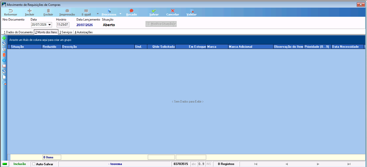Viewport: 367px width, 167px height.
Task: Expand the E-mail dropdown arrow
Action: point(98,13)
